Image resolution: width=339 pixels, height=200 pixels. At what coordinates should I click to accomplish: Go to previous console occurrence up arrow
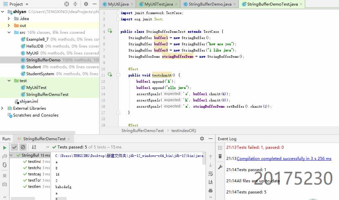click(x=211, y=157)
